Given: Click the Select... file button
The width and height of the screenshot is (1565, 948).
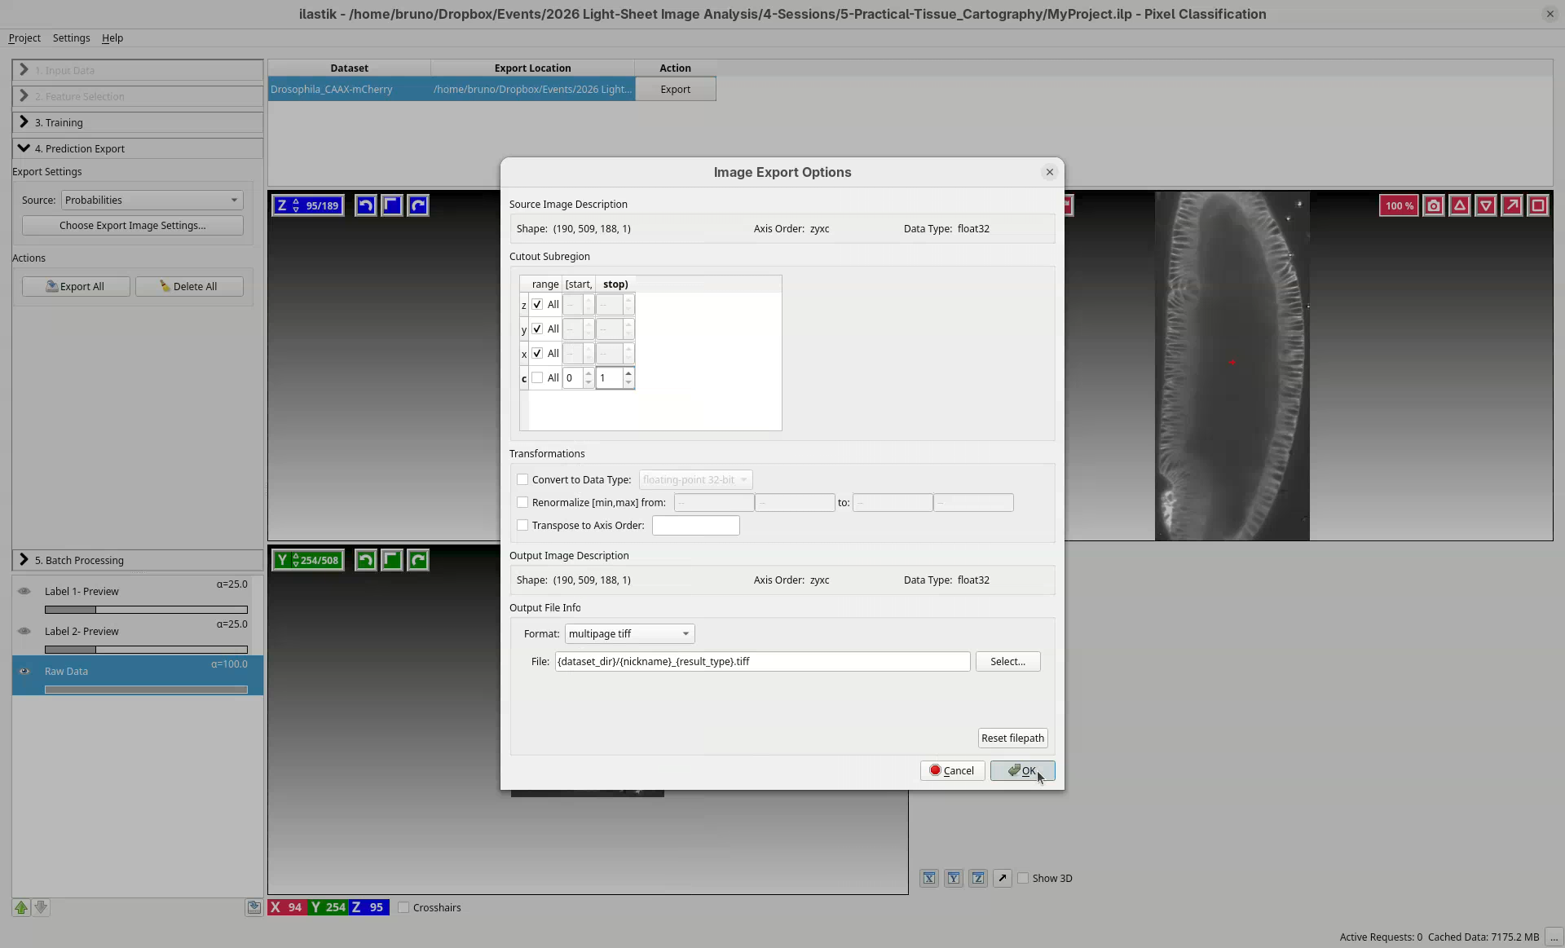Looking at the screenshot, I should [1007, 661].
